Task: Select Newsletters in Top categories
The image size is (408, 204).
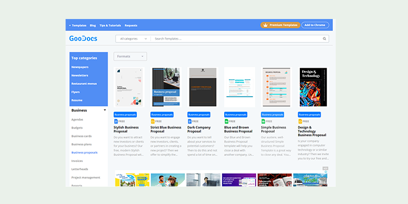Action: pyautogui.click(x=80, y=75)
